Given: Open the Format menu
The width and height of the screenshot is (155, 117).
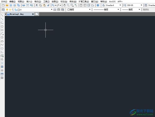Looking at the screenshot, I should 38,2.
